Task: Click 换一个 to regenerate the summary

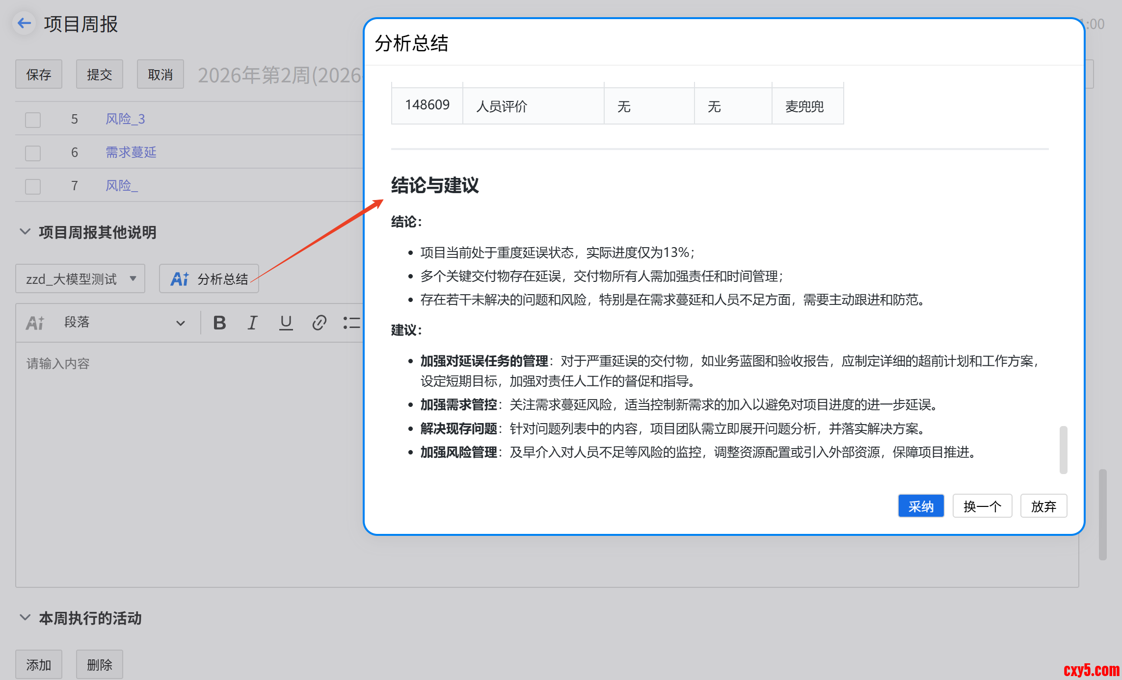Action: pyautogui.click(x=982, y=506)
